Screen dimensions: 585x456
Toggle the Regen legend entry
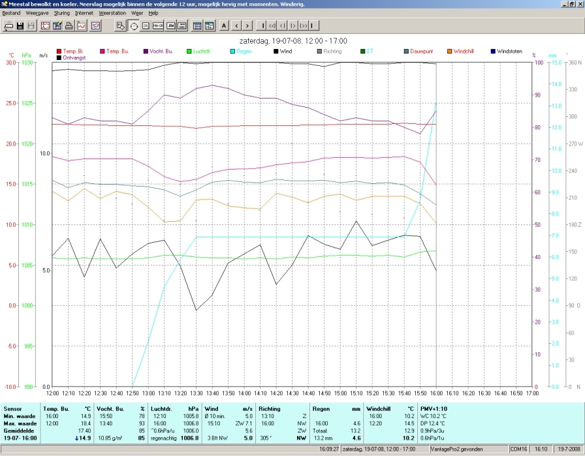click(241, 52)
